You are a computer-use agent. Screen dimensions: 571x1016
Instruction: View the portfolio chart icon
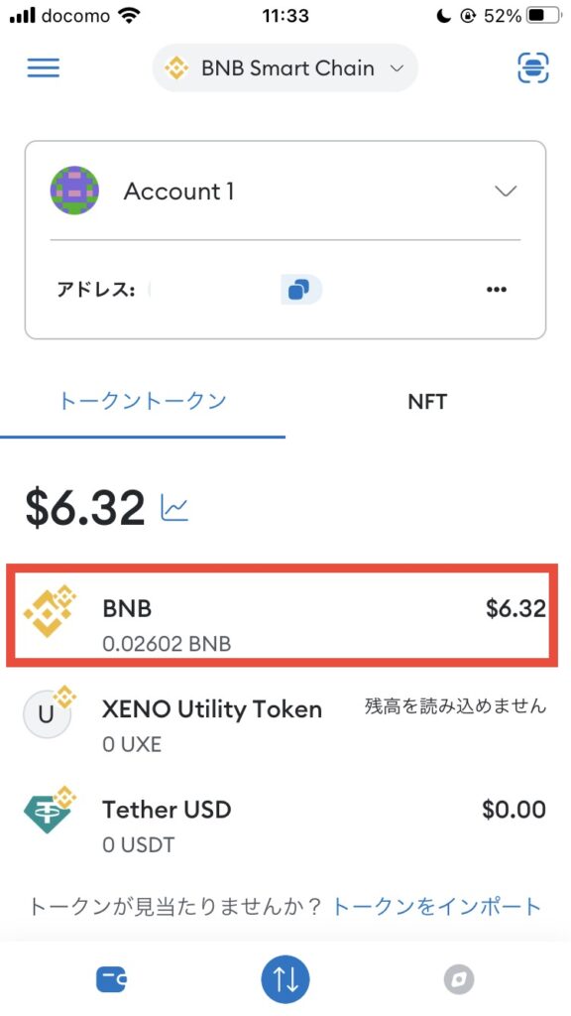coord(174,508)
